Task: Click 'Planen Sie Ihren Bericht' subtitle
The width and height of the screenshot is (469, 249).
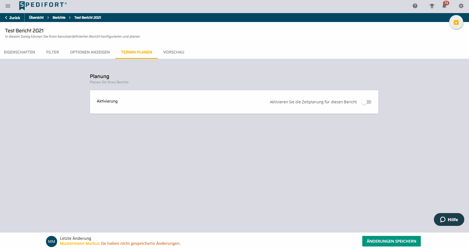Action: click(109, 82)
